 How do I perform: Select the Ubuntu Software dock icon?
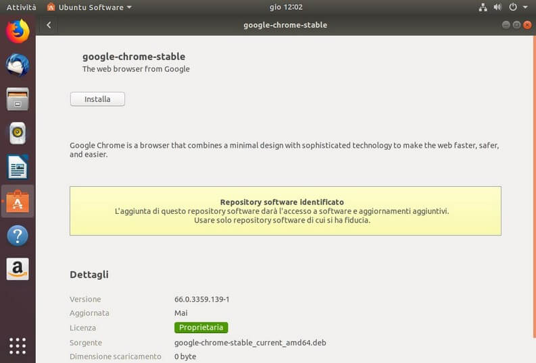(18, 201)
